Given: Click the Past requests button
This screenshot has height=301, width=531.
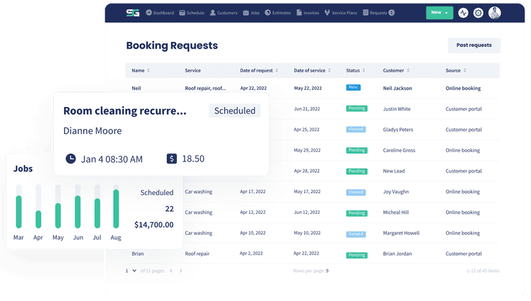Looking at the screenshot, I should click(x=474, y=45).
